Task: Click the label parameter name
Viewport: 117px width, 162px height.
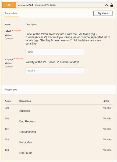Action: tap(8, 31)
